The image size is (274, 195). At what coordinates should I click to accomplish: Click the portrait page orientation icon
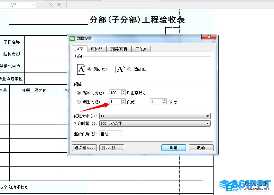coord(81,69)
